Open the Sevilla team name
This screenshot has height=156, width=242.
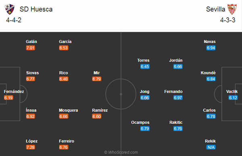(x=215, y=9)
